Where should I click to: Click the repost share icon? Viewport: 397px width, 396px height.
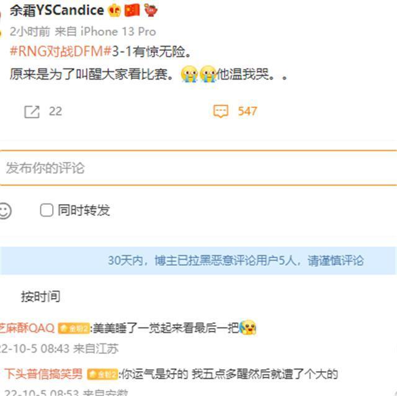[x=32, y=112]
